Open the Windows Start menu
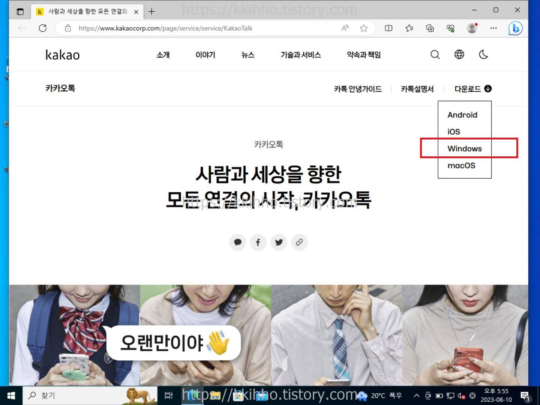540x405 pixels. point(11,396)
